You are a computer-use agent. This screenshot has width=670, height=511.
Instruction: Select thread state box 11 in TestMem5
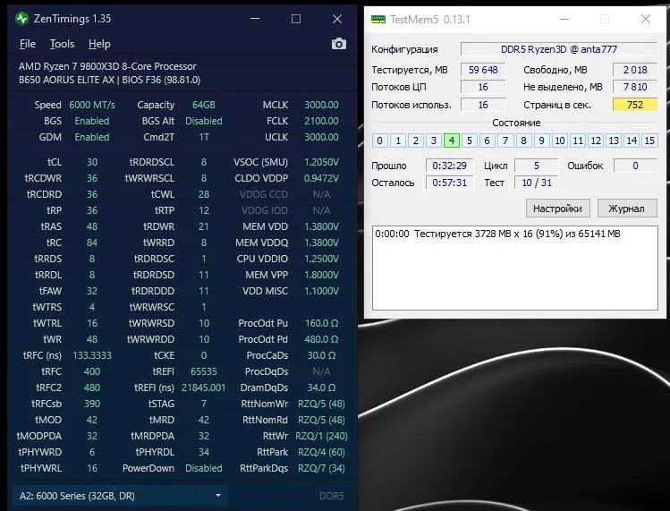[578, 141]
